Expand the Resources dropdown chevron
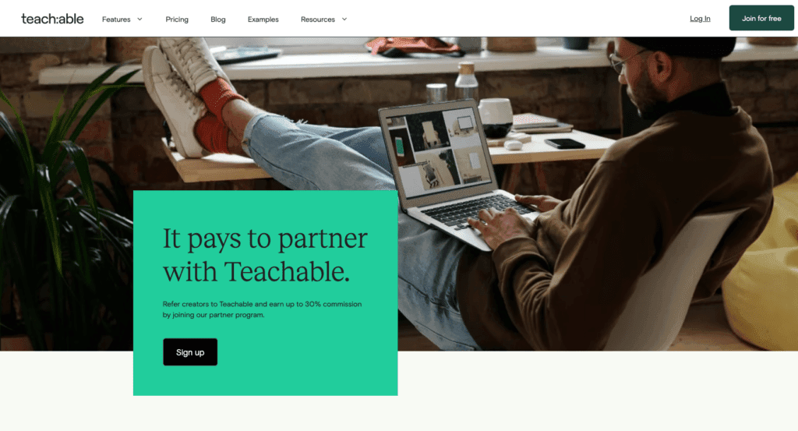Screen dimensions: 798x431 pyautogui.click(x=344, y=19)
